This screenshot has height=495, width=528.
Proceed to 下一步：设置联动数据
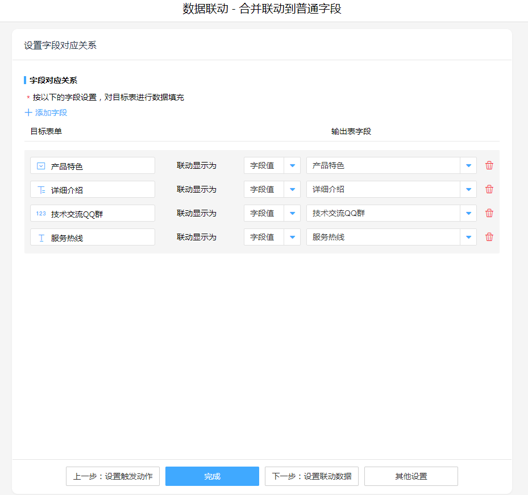point(311,476)
